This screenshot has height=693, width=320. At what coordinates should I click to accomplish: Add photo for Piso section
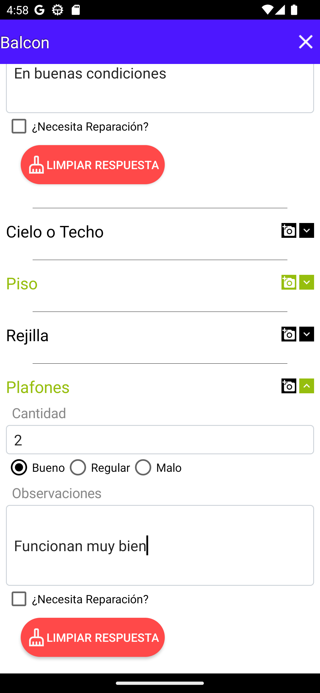click(x=289, y=283)
